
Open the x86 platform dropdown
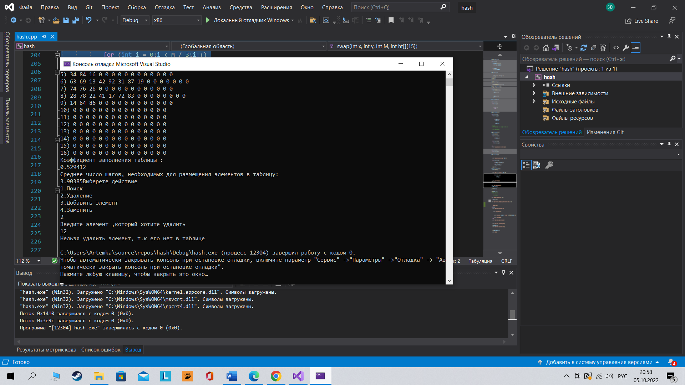click(x=176, y=20)
